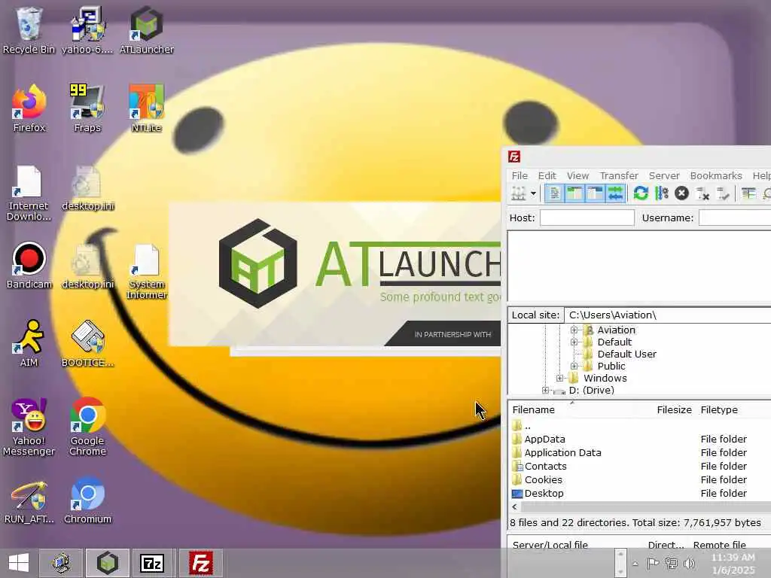Select the System Informer desktop shortcut
Image resolution: width=771 pixels, height=578 pixels.
tap(147, 271)
